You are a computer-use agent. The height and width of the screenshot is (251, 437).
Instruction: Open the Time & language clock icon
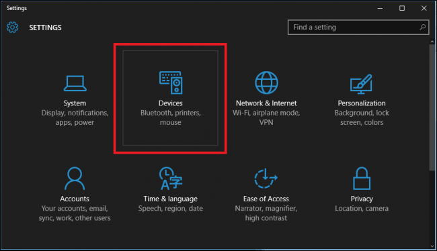[171, 179]
